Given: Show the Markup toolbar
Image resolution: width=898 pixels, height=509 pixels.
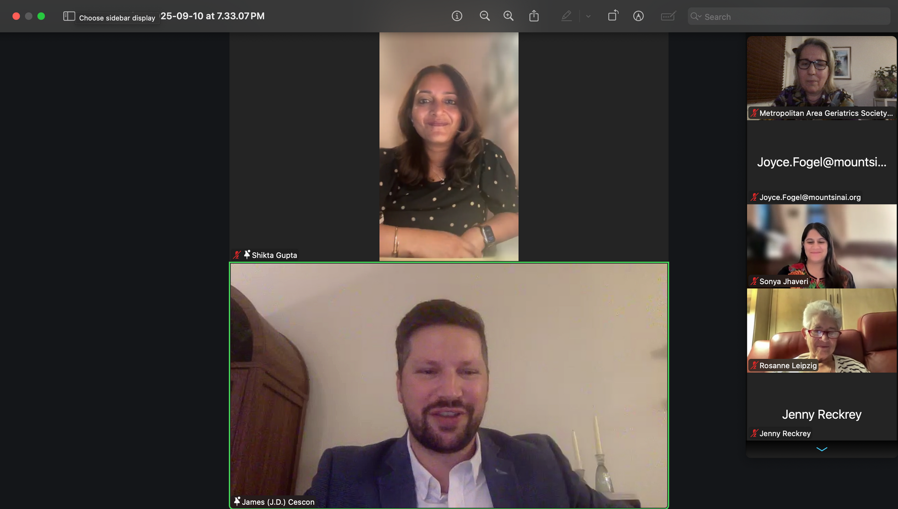Looking at the screenshot, I should pos(638,16).
